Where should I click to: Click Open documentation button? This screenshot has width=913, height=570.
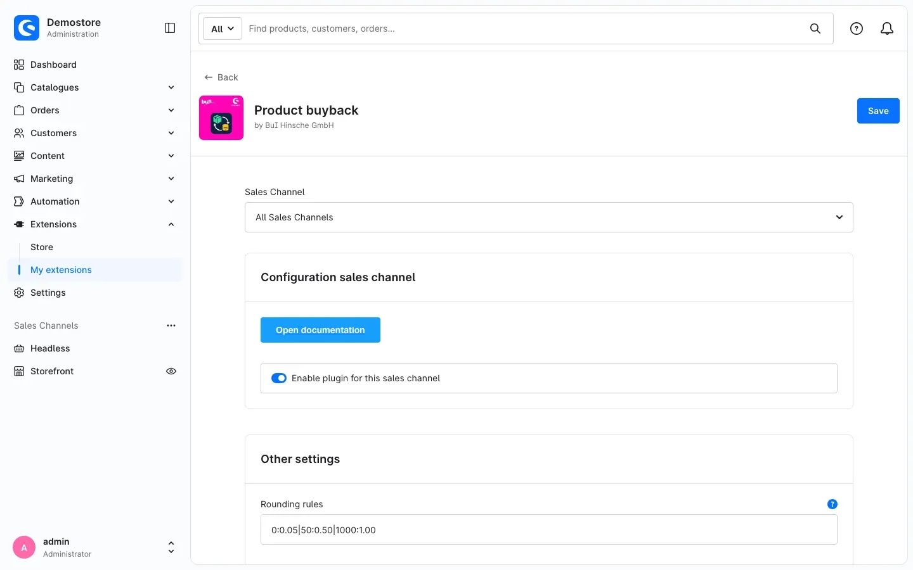[x=320, y=330]
